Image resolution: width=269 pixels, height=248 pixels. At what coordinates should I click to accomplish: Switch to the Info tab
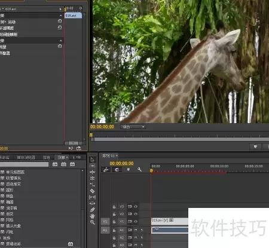click(47, 158)
